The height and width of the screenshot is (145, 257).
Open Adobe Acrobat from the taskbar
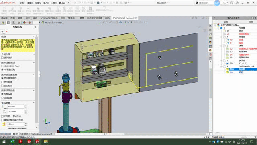point(21,141)
